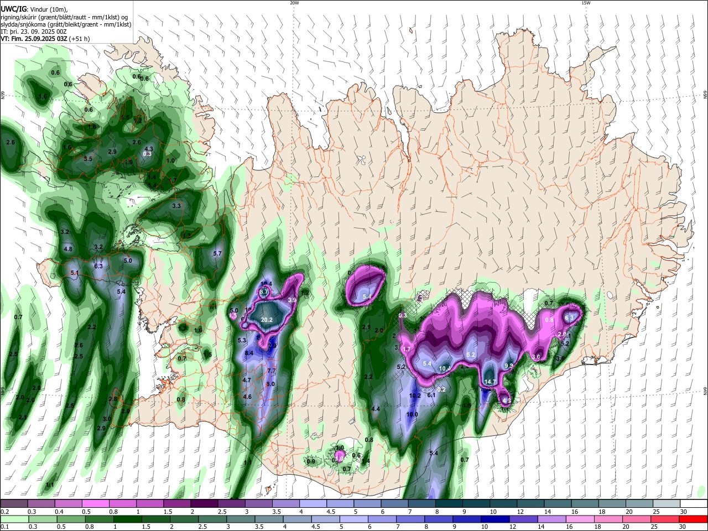Click the 3.7 snowfall value on the map
The image size is (708, 531).
pos(264,291)
